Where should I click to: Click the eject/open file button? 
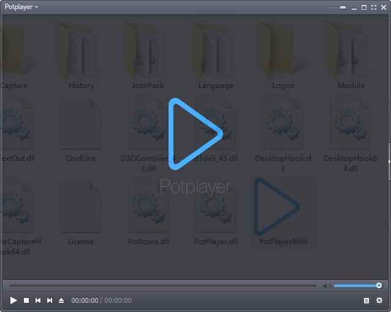[x=61, y=300]
